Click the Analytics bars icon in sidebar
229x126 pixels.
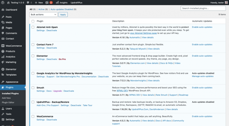[x=3, y=57]
